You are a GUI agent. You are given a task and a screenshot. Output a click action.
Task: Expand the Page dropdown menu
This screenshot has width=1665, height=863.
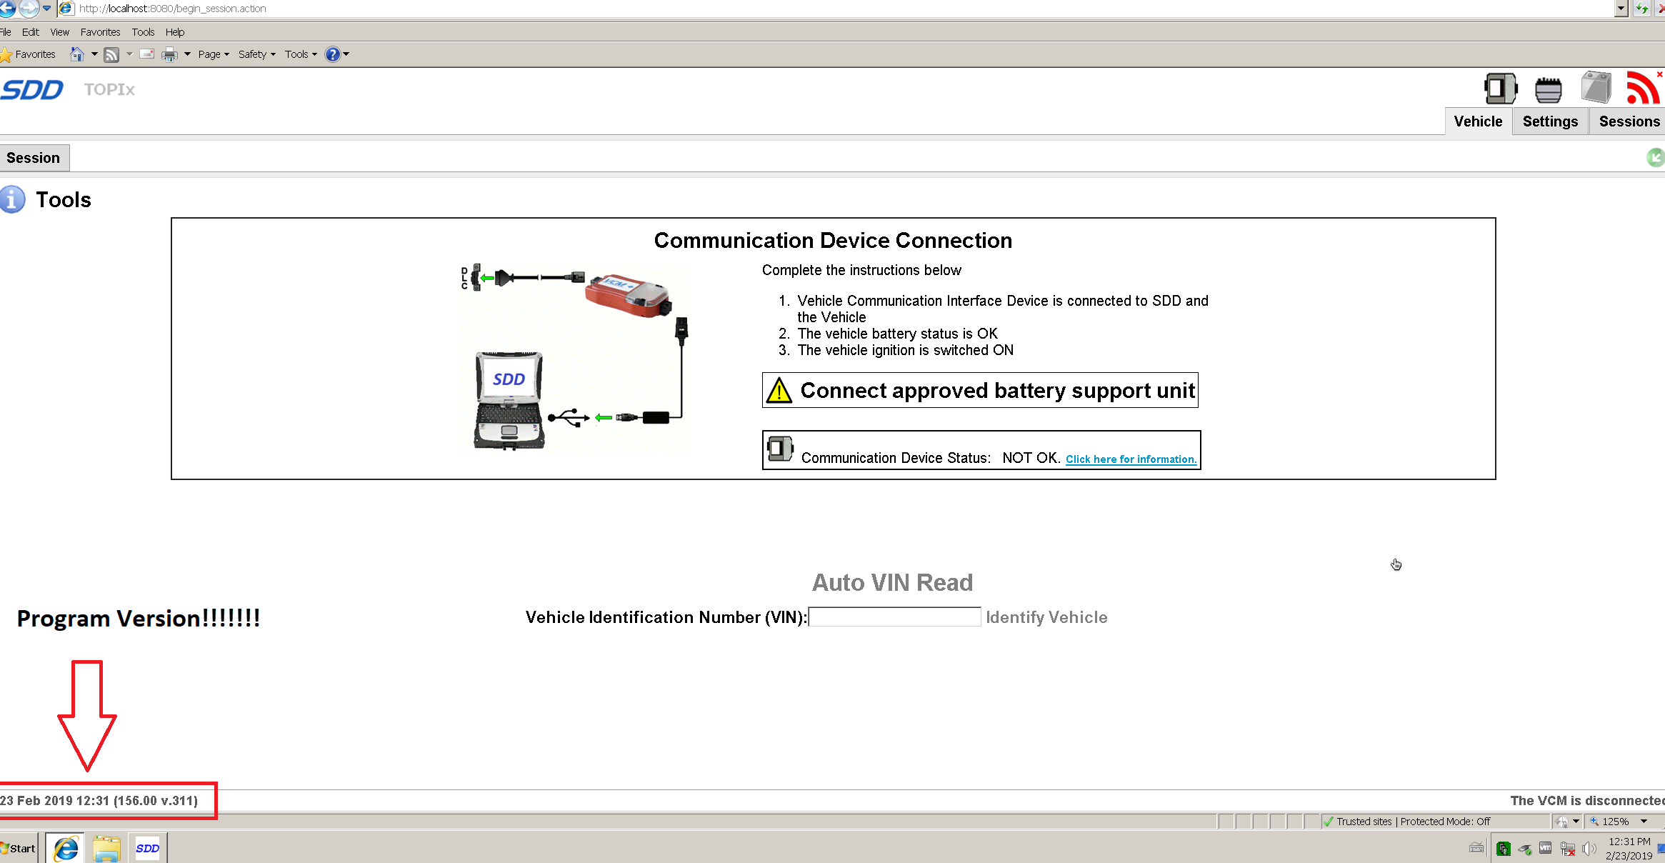[x=213, y=54]
